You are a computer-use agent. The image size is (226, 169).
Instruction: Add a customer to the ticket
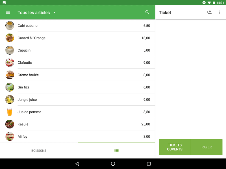pos(209,12)
